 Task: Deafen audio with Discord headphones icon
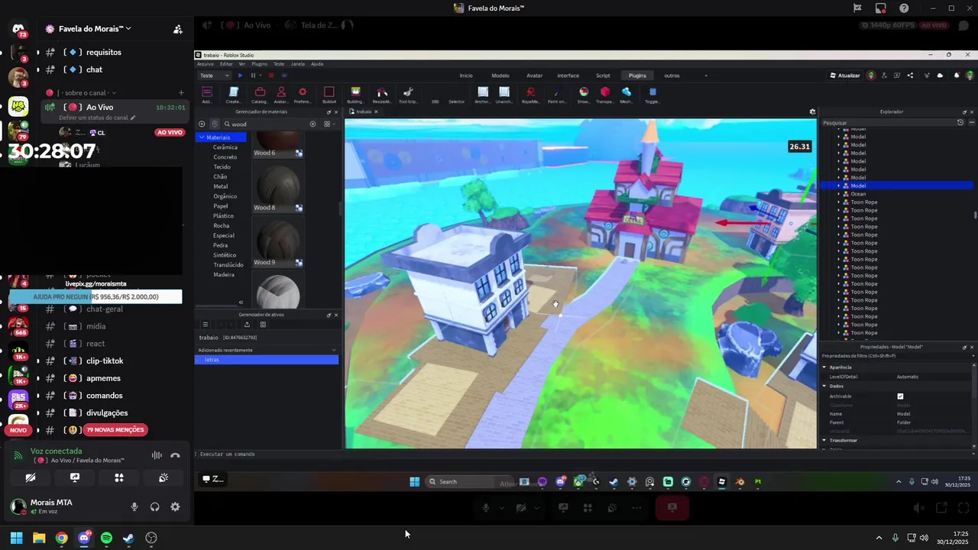point(155,506)
